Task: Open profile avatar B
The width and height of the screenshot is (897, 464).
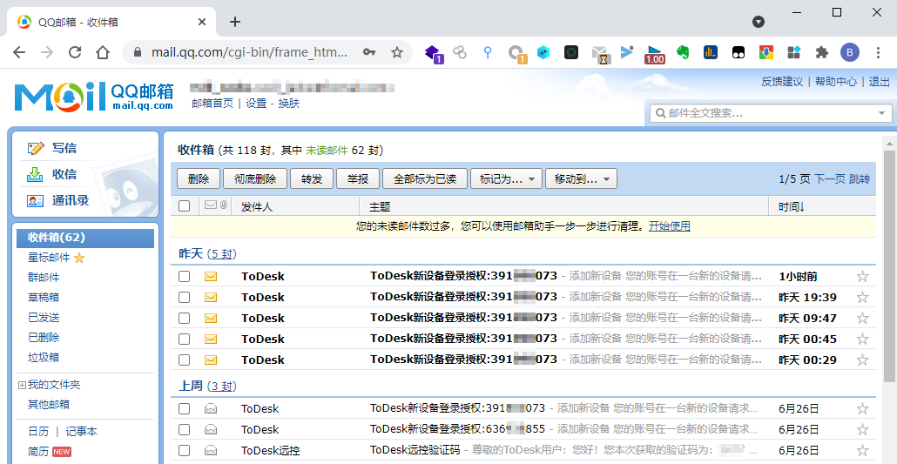Action: click(x=849, y=52)
